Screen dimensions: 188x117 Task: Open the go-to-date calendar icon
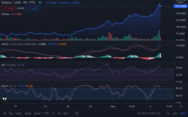point(77,113)
